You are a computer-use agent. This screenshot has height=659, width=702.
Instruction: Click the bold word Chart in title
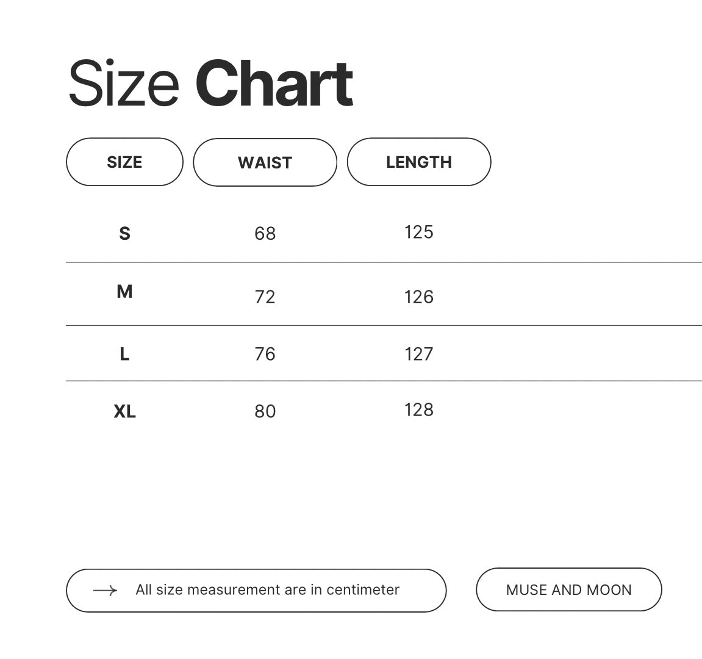pos(274,84)
